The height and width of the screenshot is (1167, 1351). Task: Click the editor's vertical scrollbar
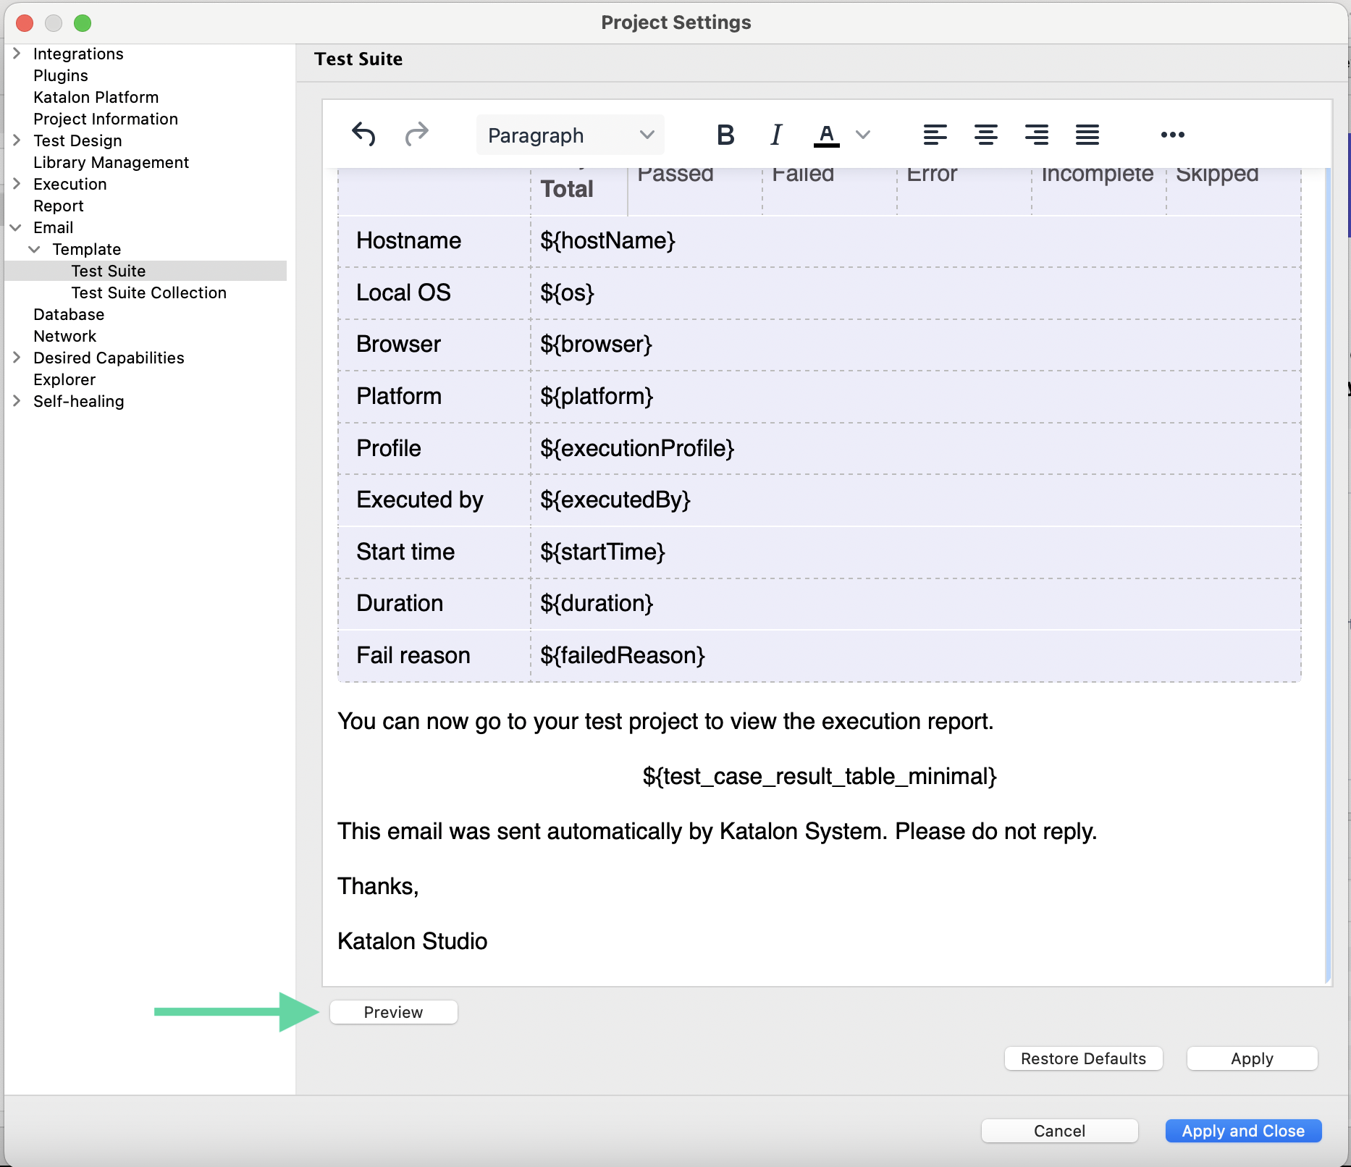coord(1328,576)
